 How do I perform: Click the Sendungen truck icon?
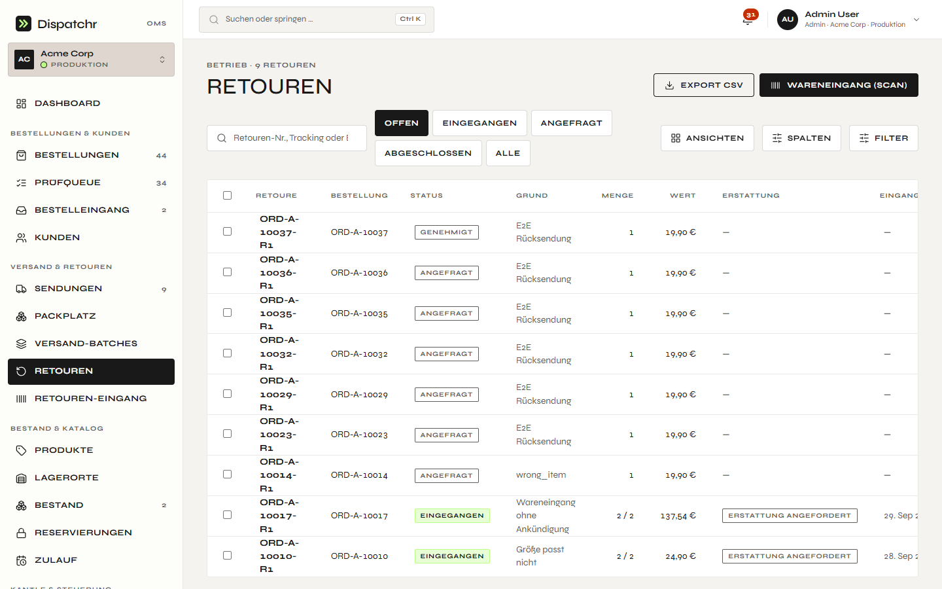[22, 289]
